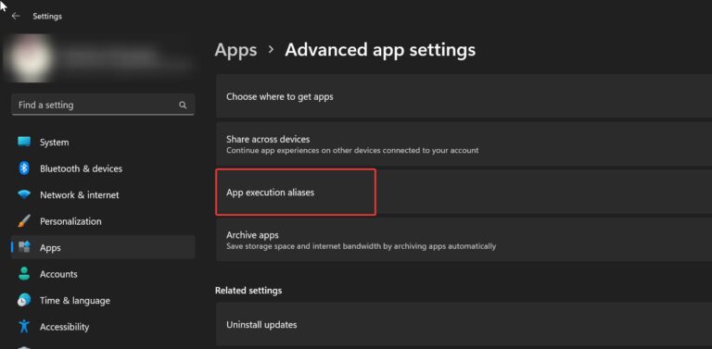Open Choose where to get apps
Viewport: 712px width, 349px height.
(464, 96)
